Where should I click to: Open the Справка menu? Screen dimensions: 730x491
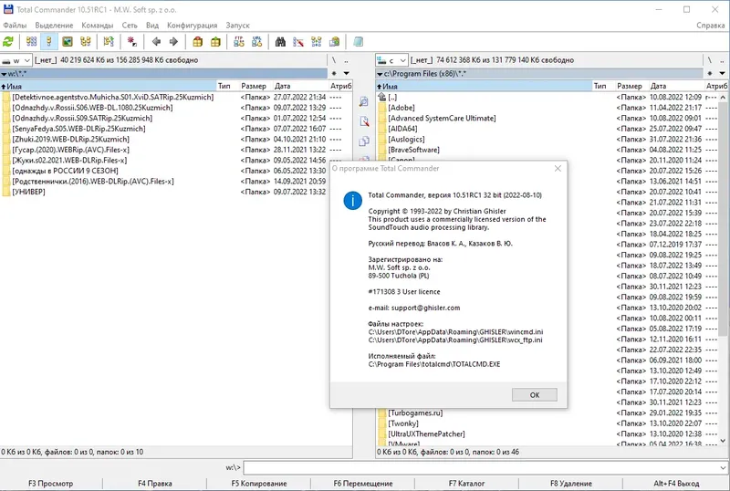point(711,26)
